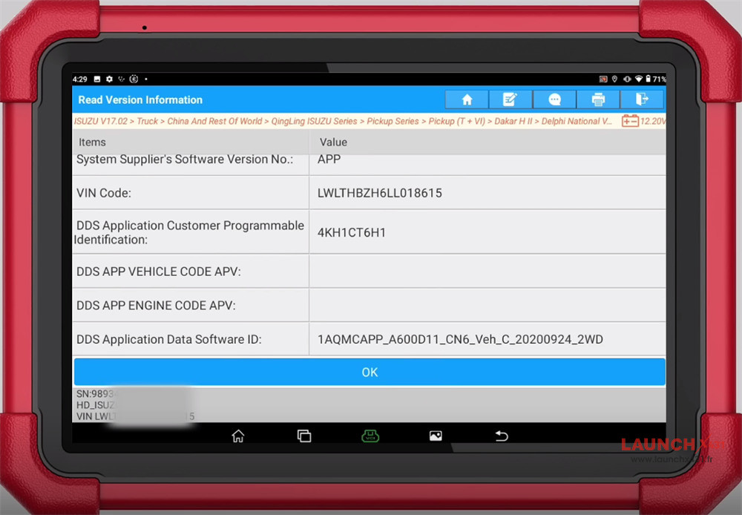Print the version information report
742x515 pixels.
point(598,99)
